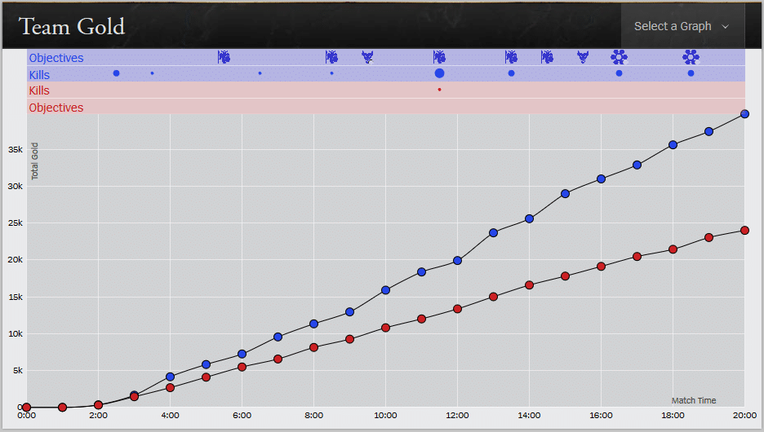This screenshot has width=764, height=432.
Task: Click the small red kill dot at 11:30
Action: [x=439, y=90]
